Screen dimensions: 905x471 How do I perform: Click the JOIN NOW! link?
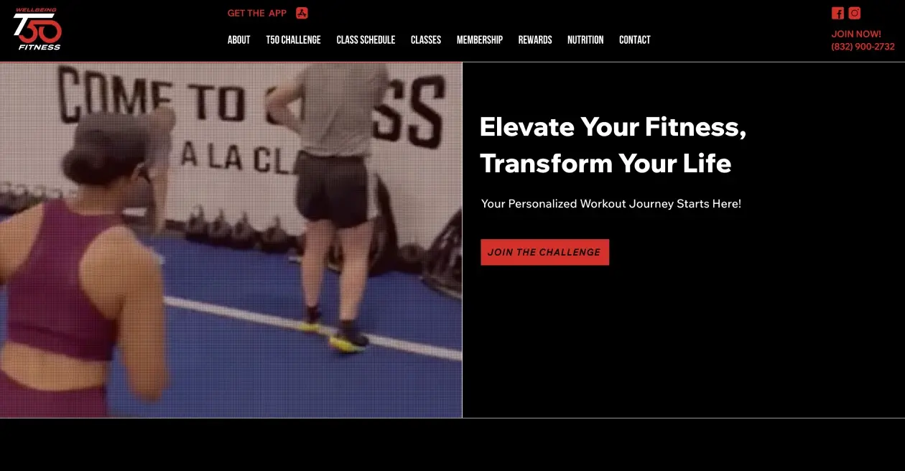click(x=856, y=34)
